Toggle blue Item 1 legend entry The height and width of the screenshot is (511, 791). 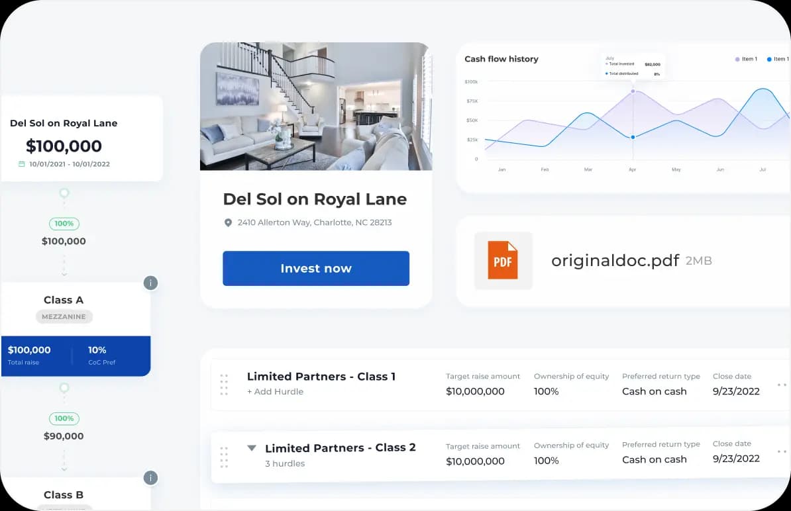point(777,60)
